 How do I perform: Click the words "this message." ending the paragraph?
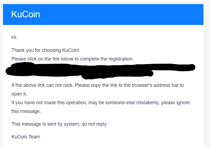(x=26, y=111)
